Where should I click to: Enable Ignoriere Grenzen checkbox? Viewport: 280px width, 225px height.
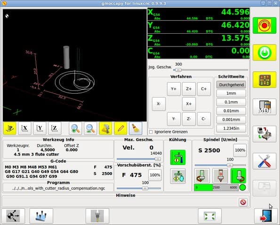tap(151, 132)
